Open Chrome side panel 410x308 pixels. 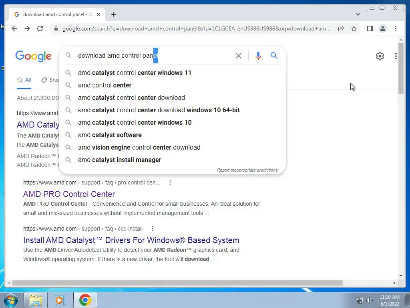pos(370,28)
